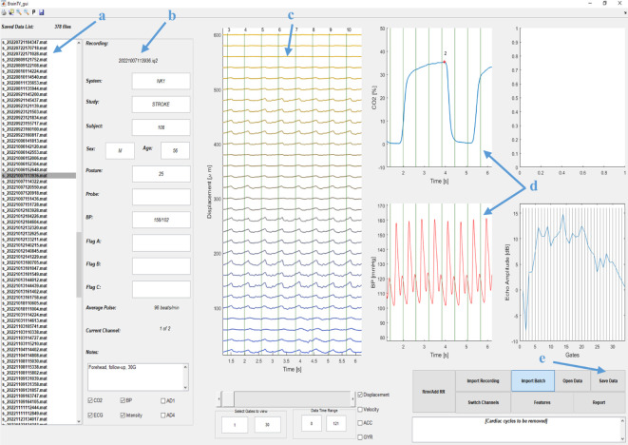The width and height of the screenshot is (628, 445).
Task: Toggle the CO2 checkbox
Action: [x=90, y=400]
